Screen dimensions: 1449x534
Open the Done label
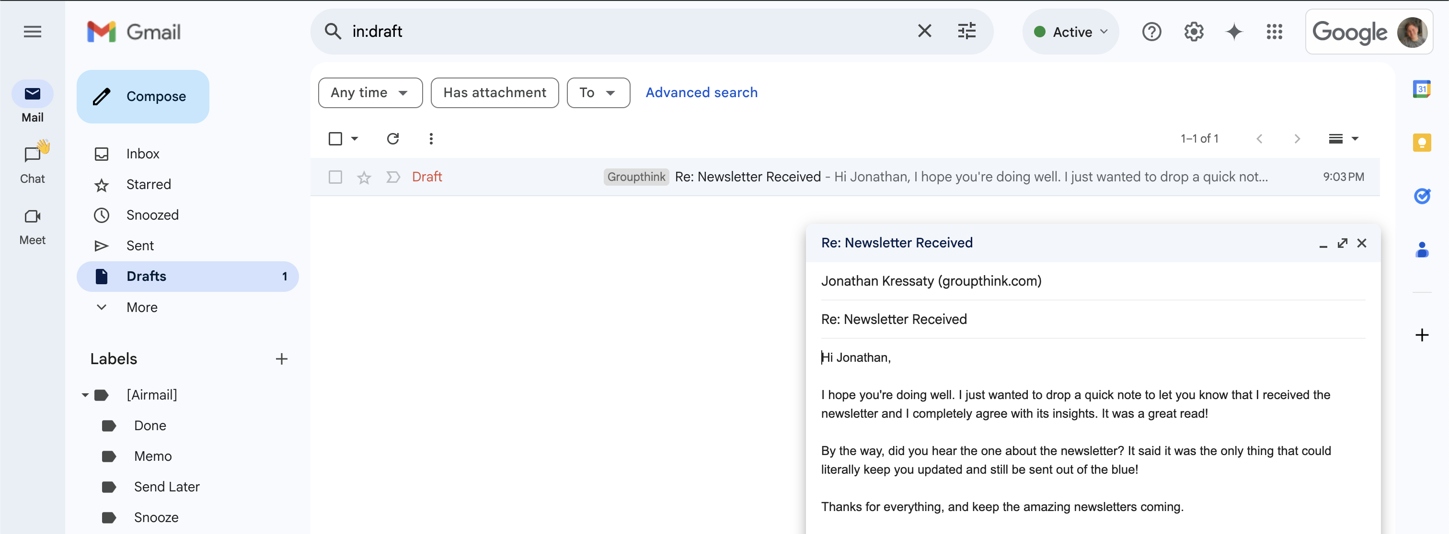pyautogui.click(x=149, y=426)
